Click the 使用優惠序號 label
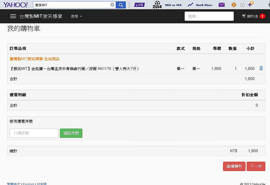The image size is (270, 185). pos(21,121)
